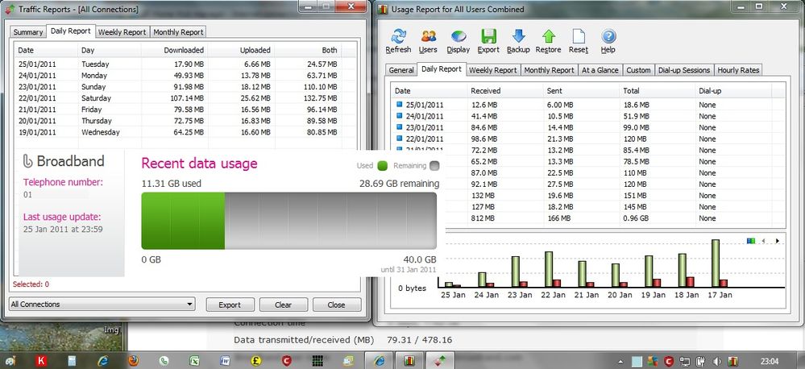This screenshot has width=805, height=369.
Task: Switch to Summary tab in Traffic Reports
Action: tap(28, 31)
